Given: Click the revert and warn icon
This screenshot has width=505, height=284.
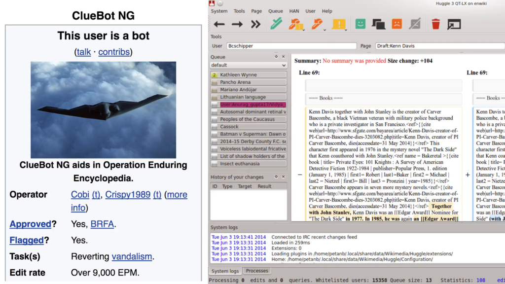Looking at the screenshot, I should 295,24.
